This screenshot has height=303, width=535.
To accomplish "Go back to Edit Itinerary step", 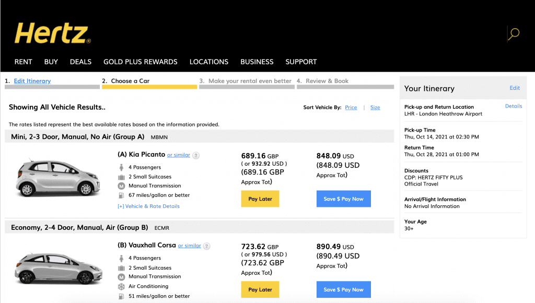I will coord(32,81).
